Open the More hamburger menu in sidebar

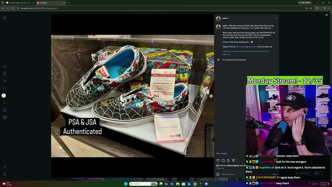click(x=5, y=167)
